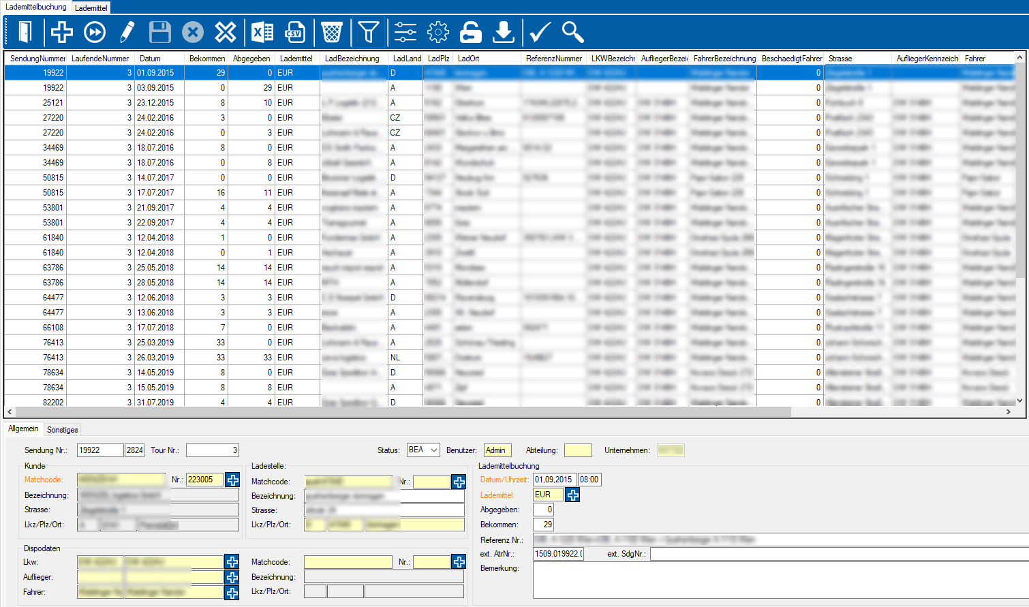Click plus button next to Kunde Nr. 223005

(x=232, y=480)
